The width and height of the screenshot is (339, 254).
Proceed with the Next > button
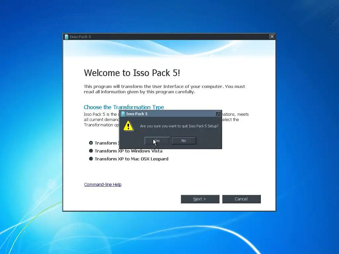point(200,199)
